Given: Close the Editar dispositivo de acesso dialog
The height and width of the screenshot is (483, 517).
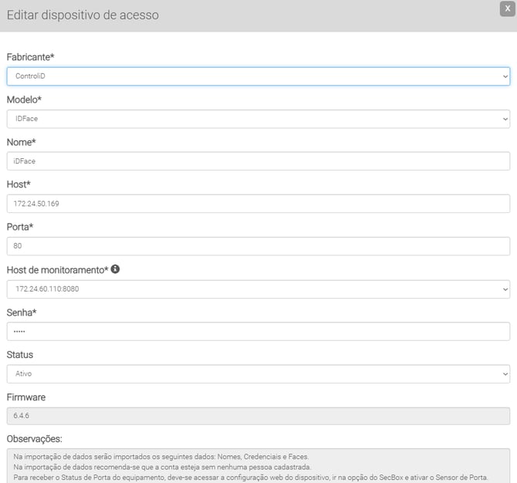Looking at the screenshot, I should point(507,8).
